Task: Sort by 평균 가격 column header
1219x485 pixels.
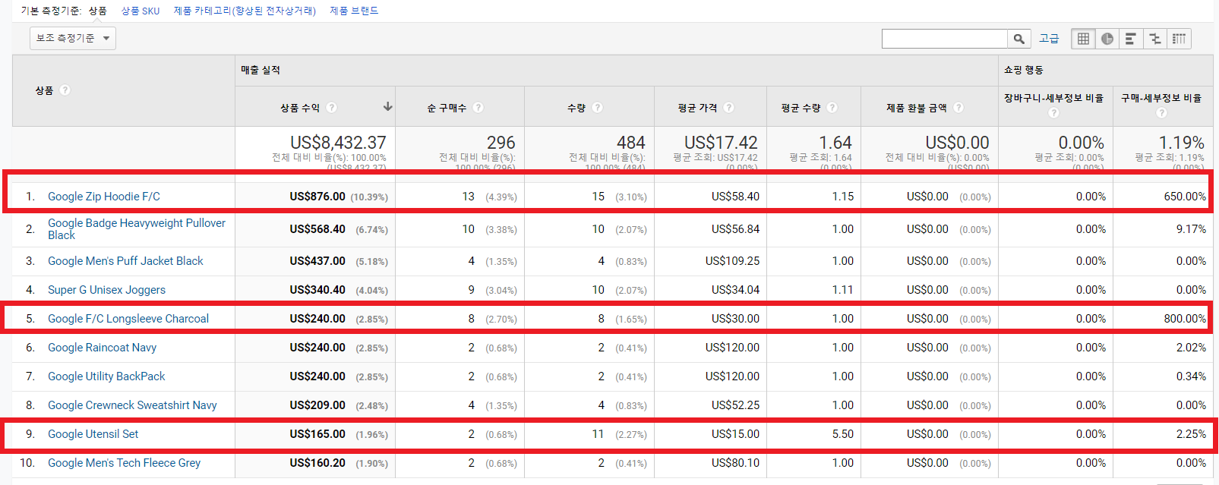Action: tap(697, 108)
